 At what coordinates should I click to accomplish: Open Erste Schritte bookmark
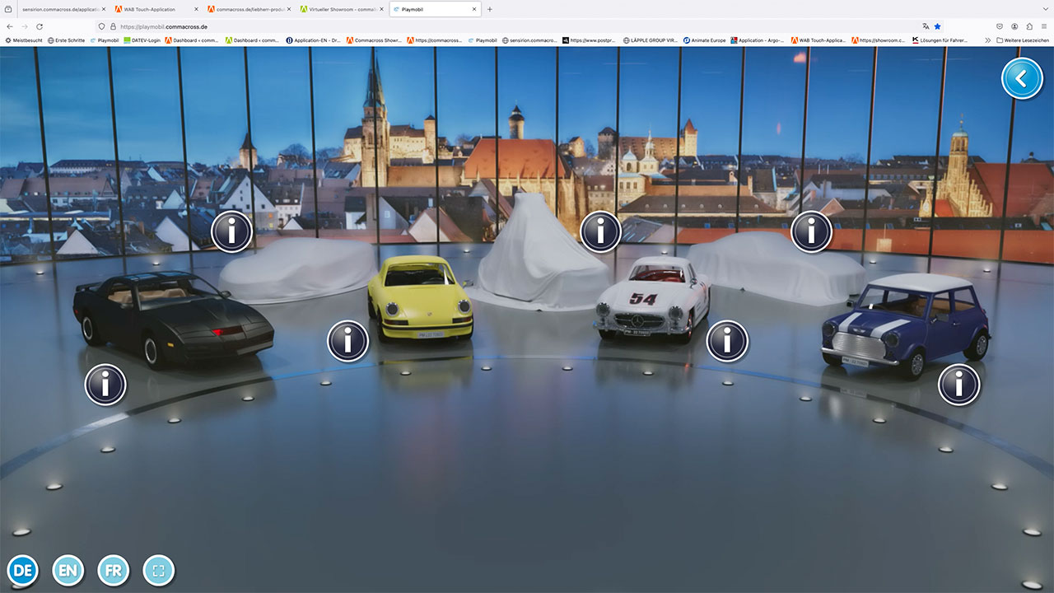(x=66, y=40)
